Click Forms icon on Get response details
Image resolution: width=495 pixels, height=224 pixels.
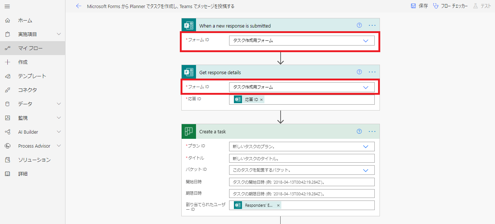(189, 72)
